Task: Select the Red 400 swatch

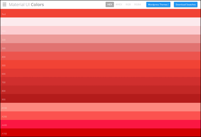Action: point(100,56)
